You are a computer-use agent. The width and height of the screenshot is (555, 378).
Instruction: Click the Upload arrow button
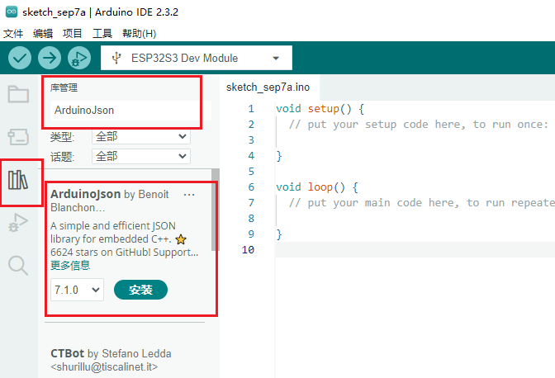point(50,58)
